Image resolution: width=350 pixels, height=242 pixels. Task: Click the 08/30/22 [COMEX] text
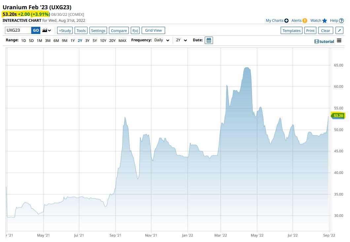pyautogui.click(x=68, y=15)
